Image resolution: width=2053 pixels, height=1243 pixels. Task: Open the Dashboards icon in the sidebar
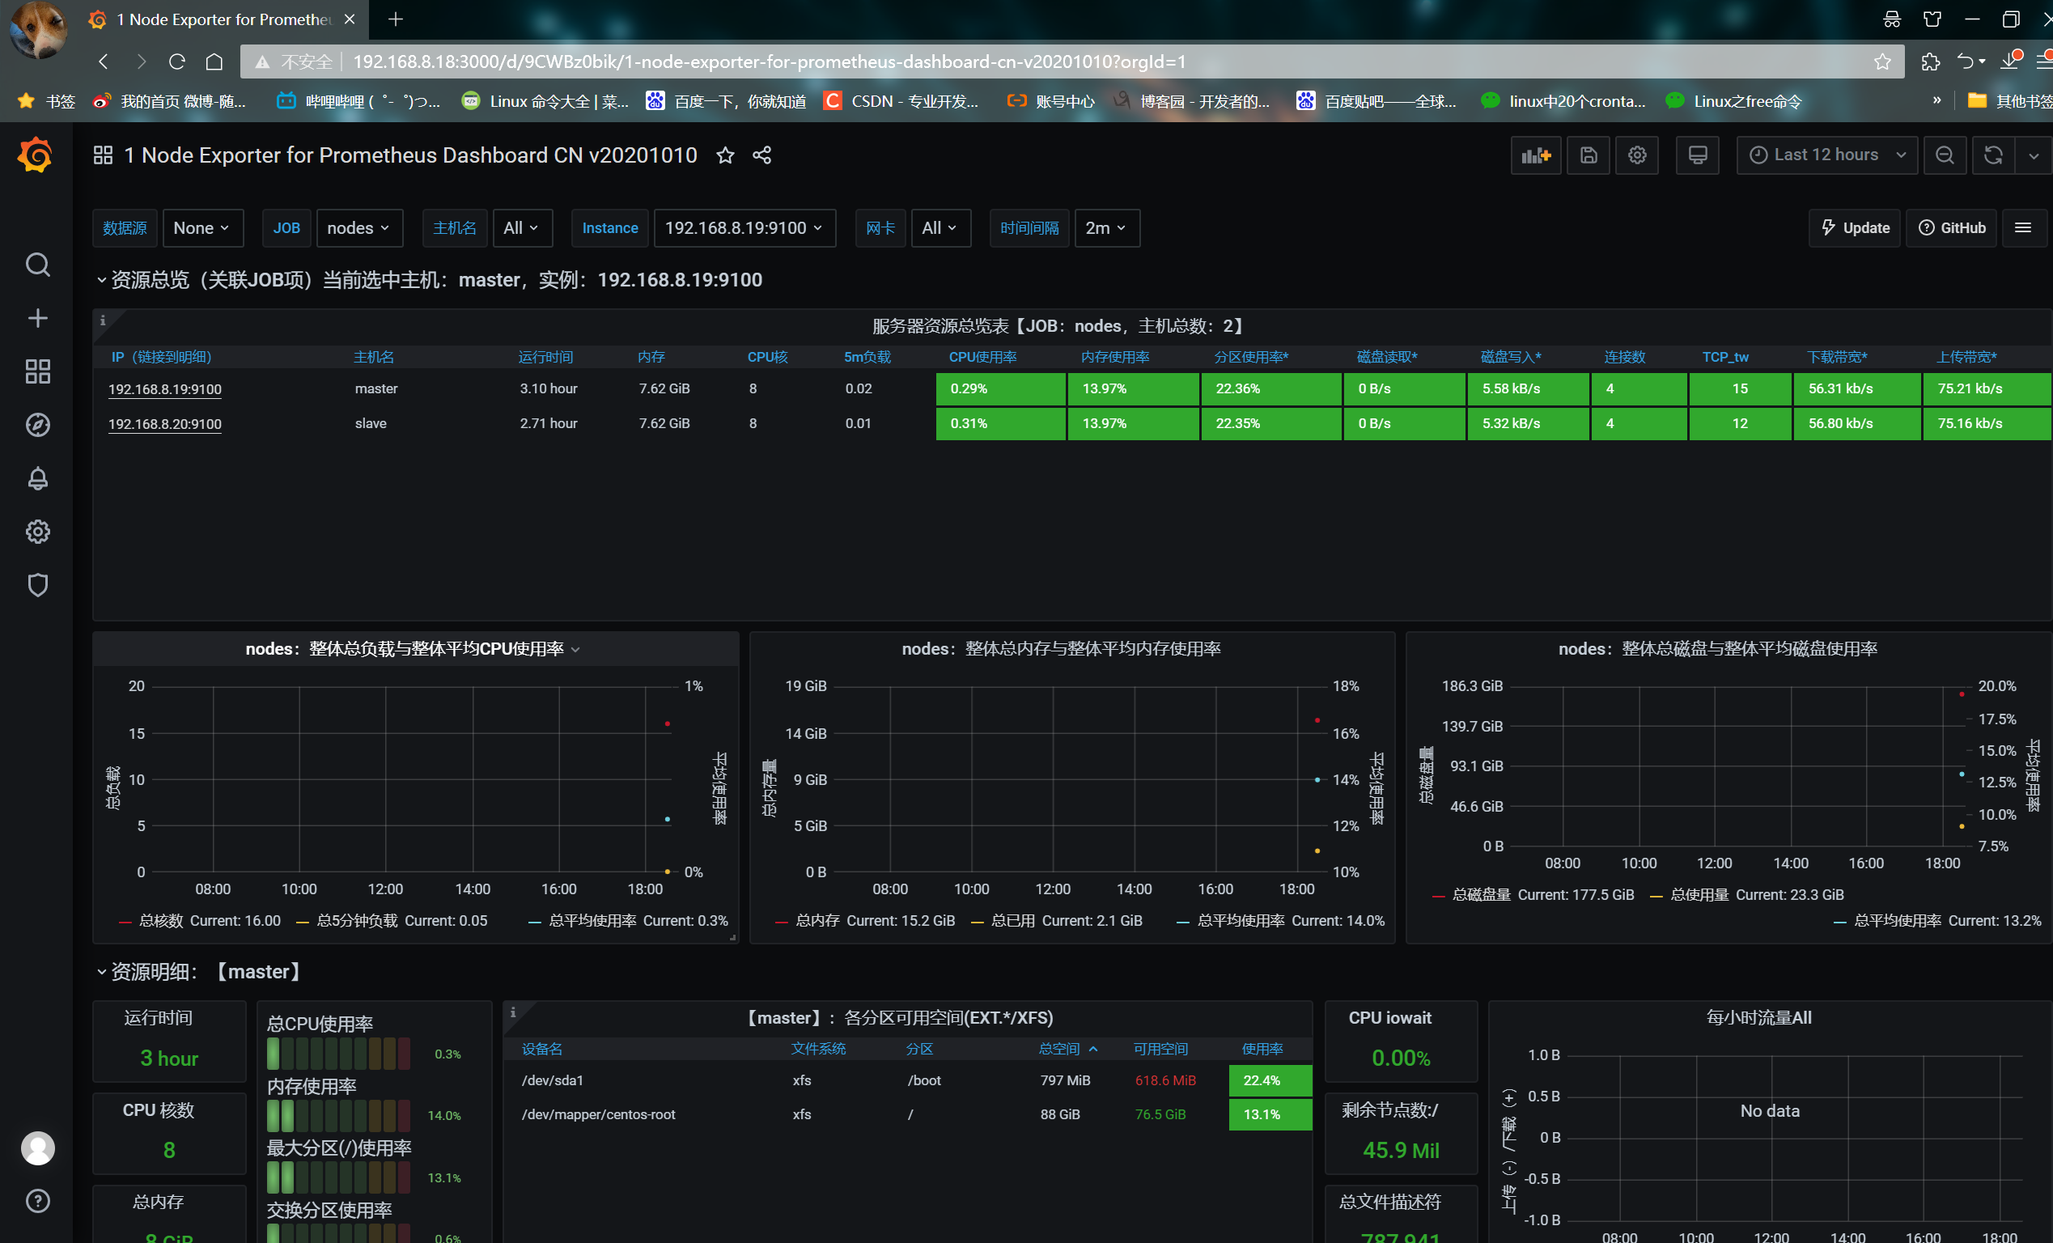(x=37, y=371)
